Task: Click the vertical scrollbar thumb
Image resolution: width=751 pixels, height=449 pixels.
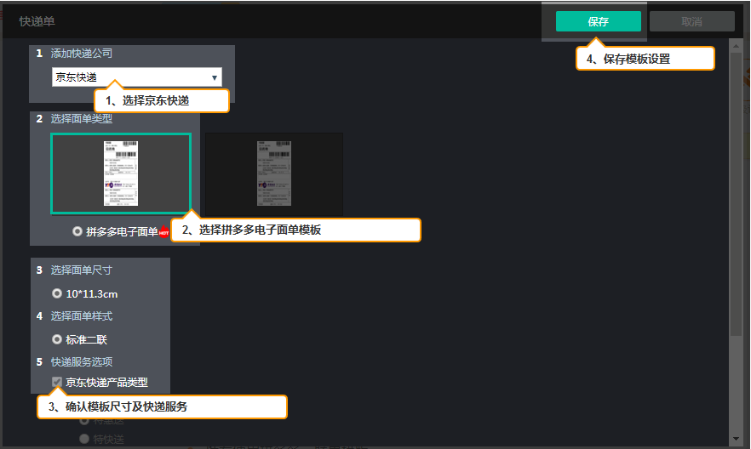Action: pos(737,194)
